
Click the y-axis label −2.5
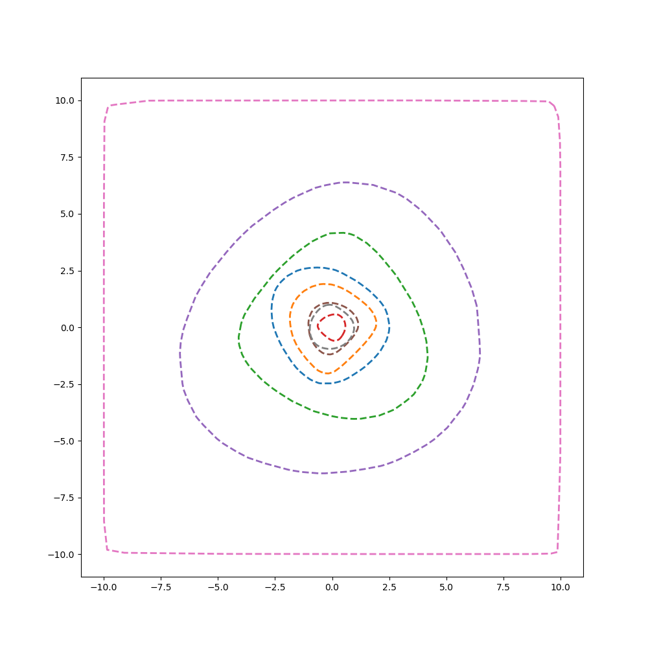(x=64, y=384)
